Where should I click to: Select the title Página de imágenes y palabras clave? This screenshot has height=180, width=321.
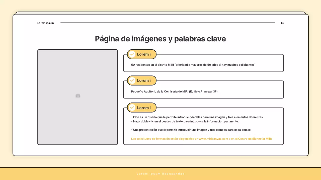pyautogui.click(x=160, y=39)
